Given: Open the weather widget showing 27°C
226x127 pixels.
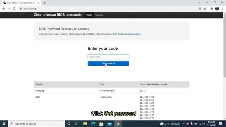Looking at the screenshot, I should (170, 124).
